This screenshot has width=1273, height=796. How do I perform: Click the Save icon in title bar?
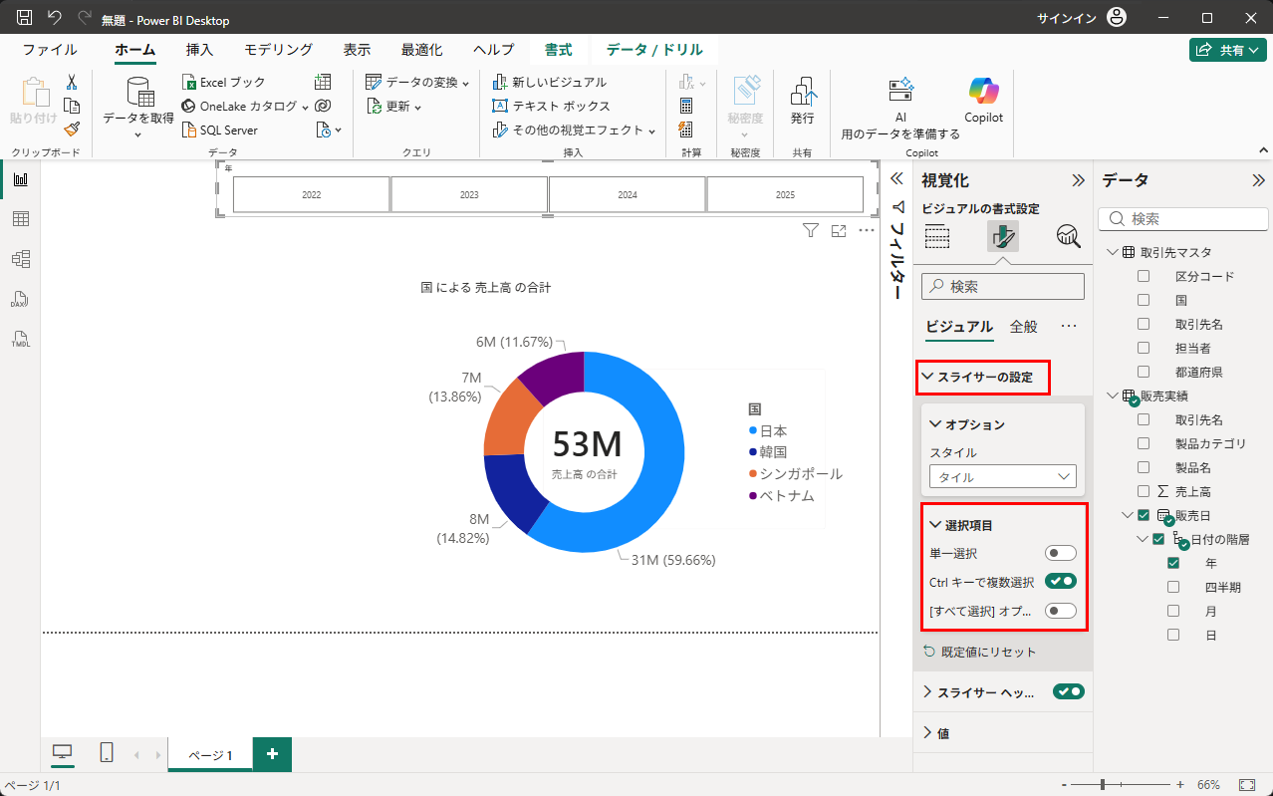pos(25,18)
